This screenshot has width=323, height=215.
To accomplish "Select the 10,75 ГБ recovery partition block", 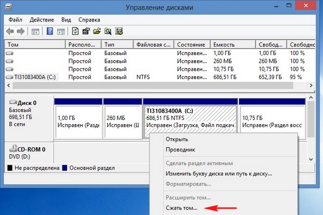I will (x=272, y=119).
